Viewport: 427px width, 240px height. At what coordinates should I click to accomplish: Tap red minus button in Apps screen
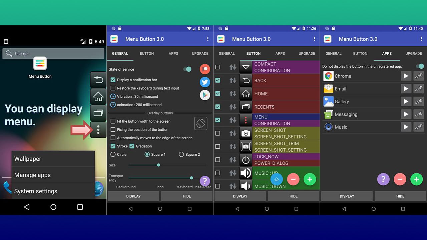[400, 179]
